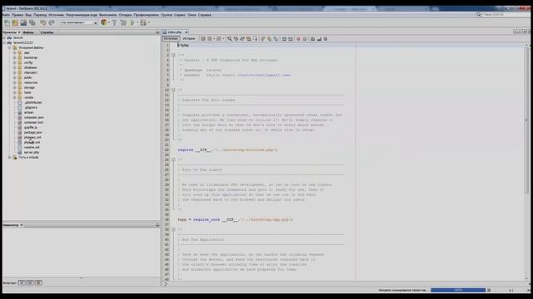The image size is (533, 299).
Task: Open the Выполнить menu
Action: 107,15
